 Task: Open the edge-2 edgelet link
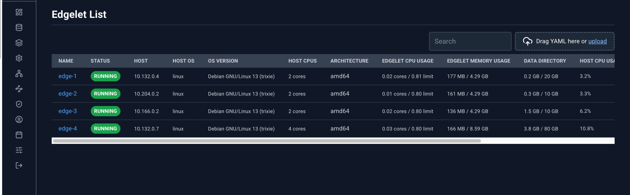click(67, 94)
